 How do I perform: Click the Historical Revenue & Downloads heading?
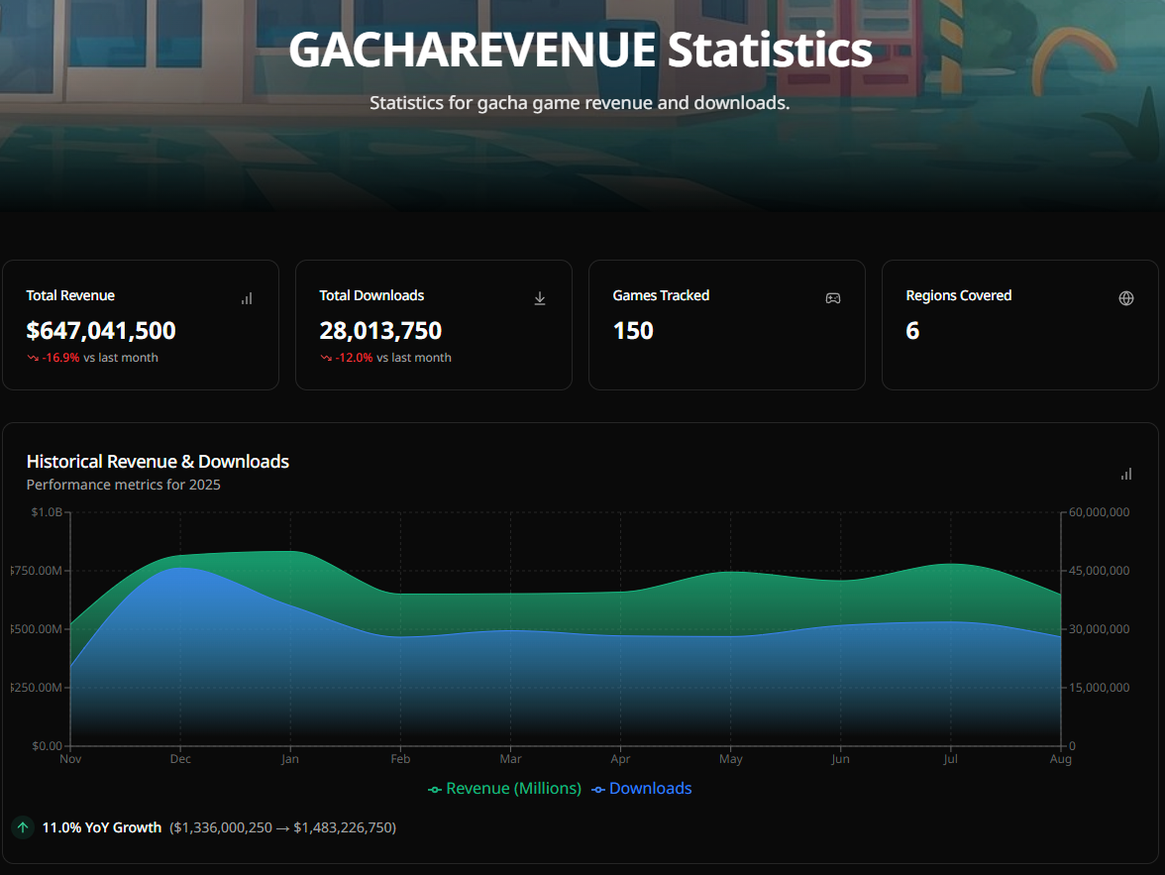pos(158,462)
